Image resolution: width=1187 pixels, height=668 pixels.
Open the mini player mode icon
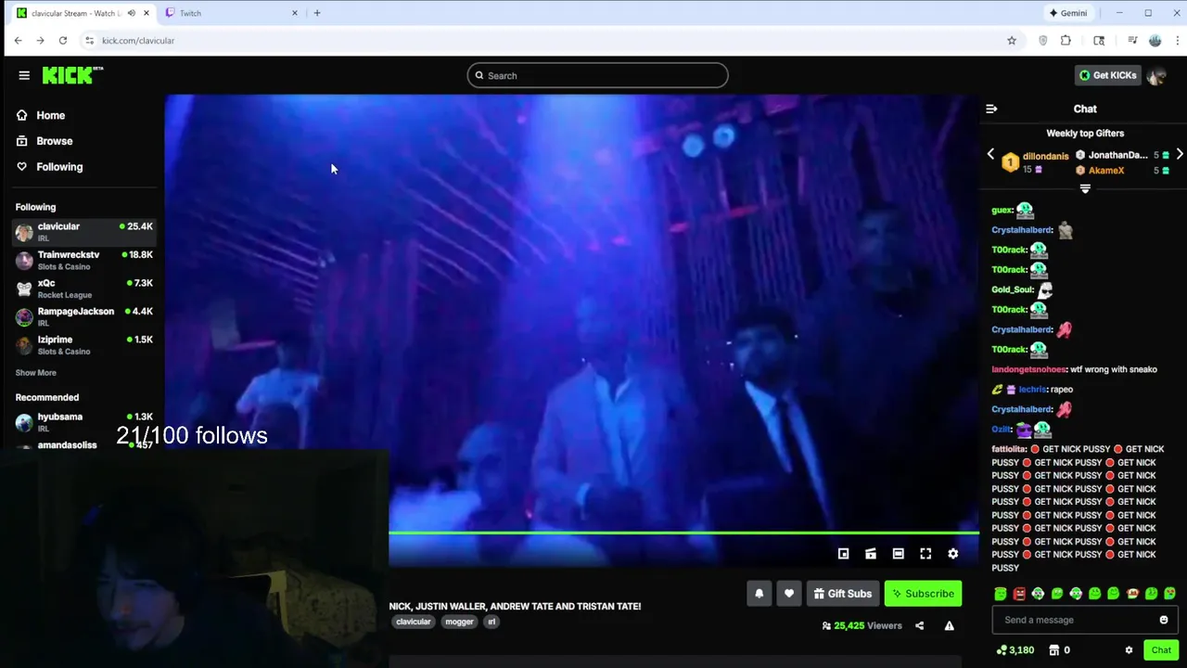[843, 554]
